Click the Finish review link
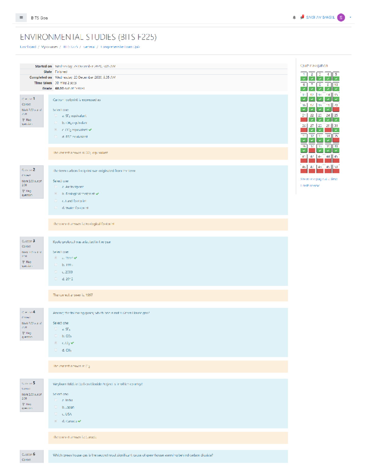367x475 pixels. [x=310, y=186]
